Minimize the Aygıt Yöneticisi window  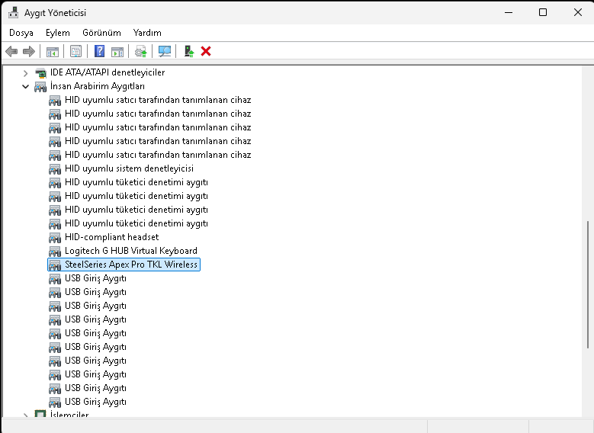pyautogui.click(x=509, y=12)
